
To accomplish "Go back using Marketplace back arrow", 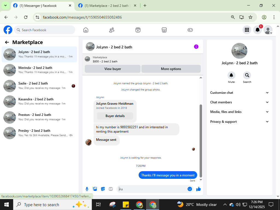I will click(x=7, y=42).
